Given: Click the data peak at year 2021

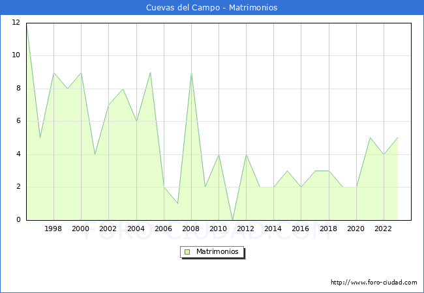Looking at the screenshot, I should point(370,138).
